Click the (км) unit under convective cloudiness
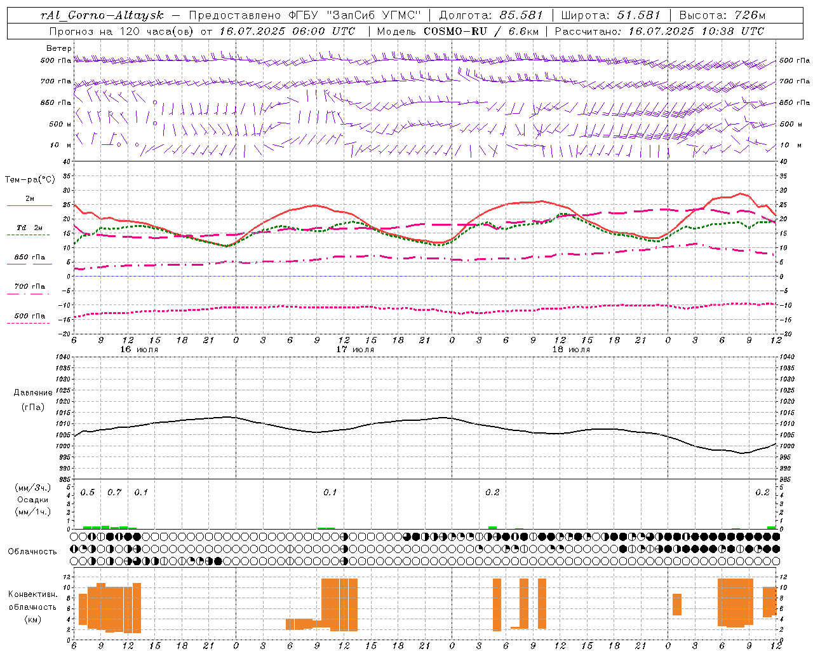813x651 pixels. 33,620
